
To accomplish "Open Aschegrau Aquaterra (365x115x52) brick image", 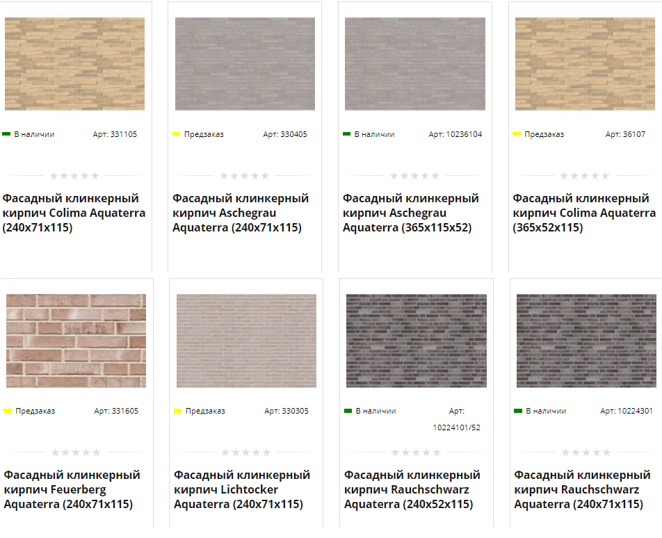I will coord(415,64).
